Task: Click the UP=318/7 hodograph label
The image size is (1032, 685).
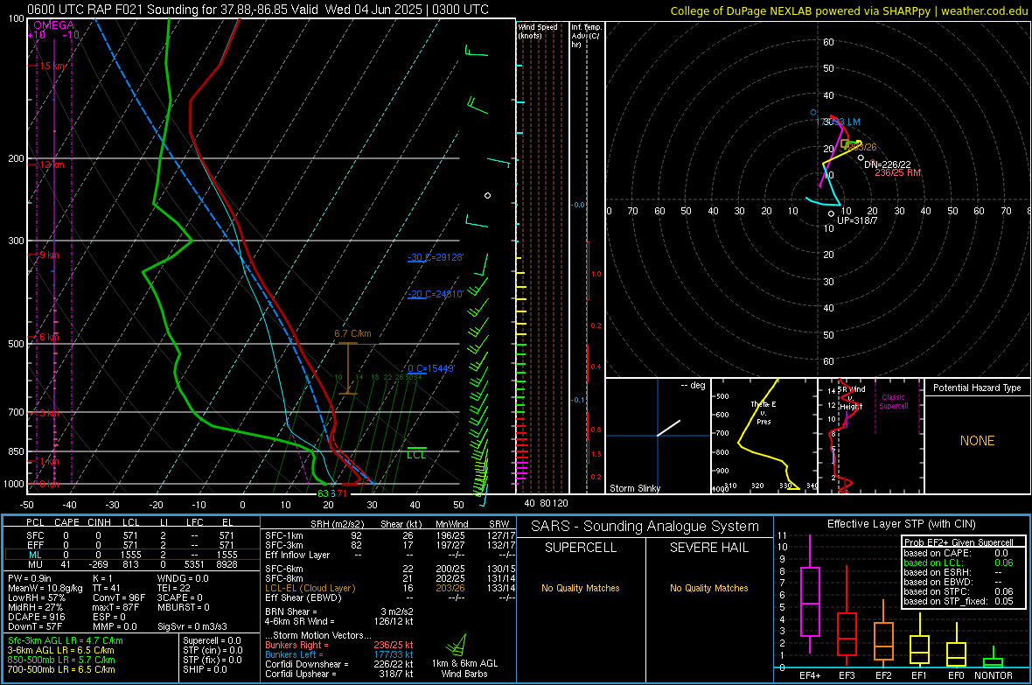Action: pyautogui.click(x=857, y=220)
